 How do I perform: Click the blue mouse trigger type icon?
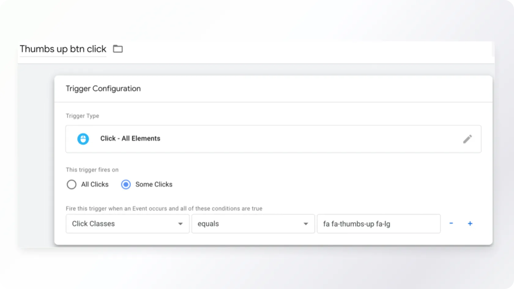click(x=83, y=139)
